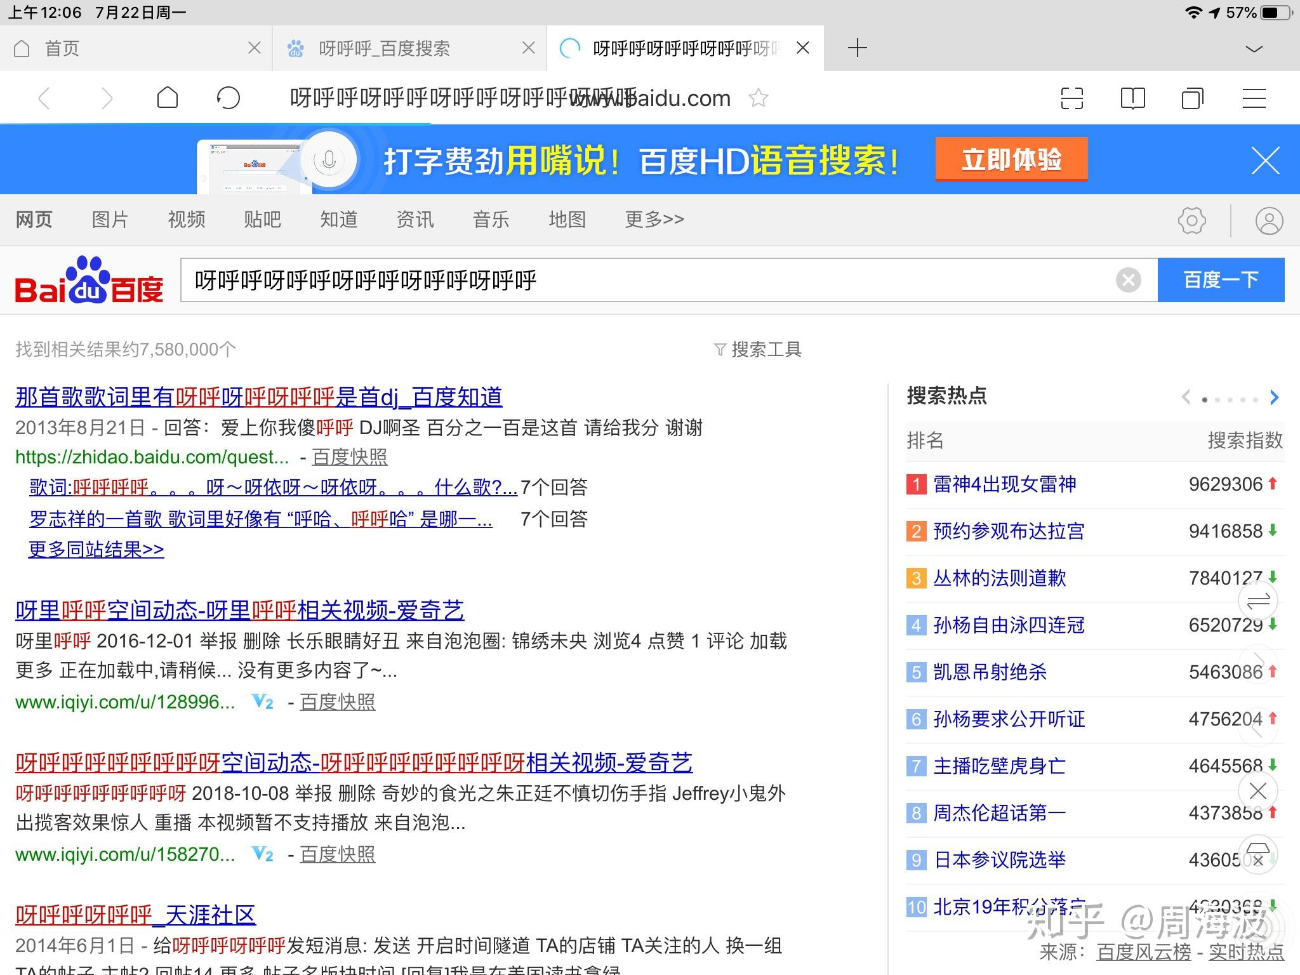1300x975 pixels.
Task: Go to next 搜索热点 page arrow
Action: tap(1274, 398)
